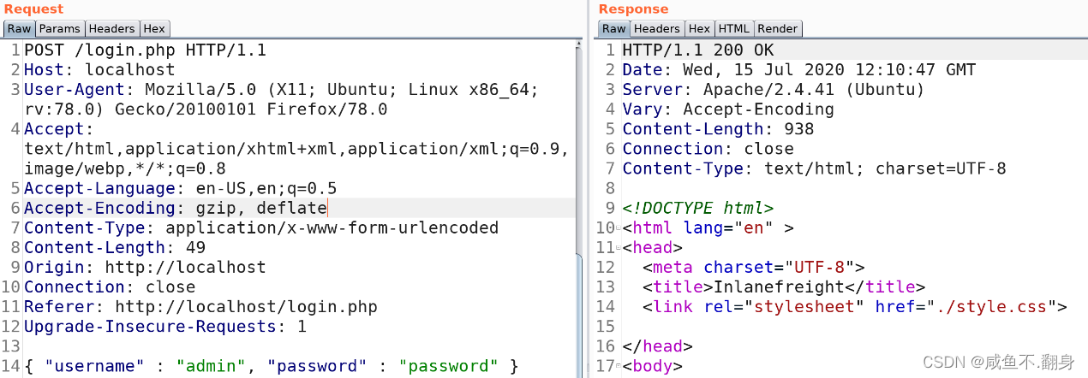Viewport: 1088px width, 378px height.
Task: Open the Response Hex tab
Action: pos(700,28)
